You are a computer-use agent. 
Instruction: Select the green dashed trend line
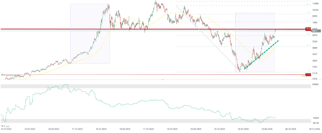[261, 55]
